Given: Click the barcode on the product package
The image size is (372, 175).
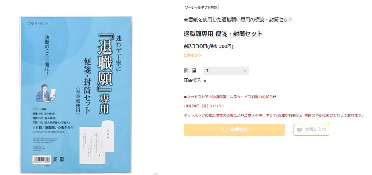Looking at the screenshot, I should tap(42, 160).
